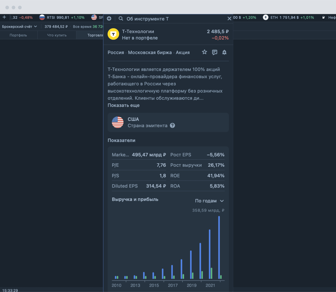
Task: Click the Ethereum ETH ticker icon
Action: click(265, 17)
